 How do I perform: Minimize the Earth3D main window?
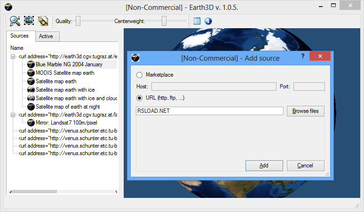(x=321, y=6)
